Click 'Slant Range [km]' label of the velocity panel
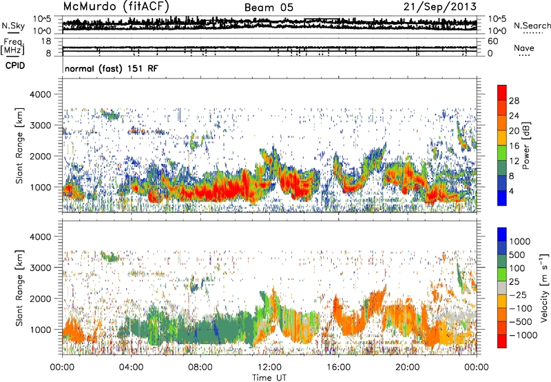551x382 pixels. click(x=19, y=288)
